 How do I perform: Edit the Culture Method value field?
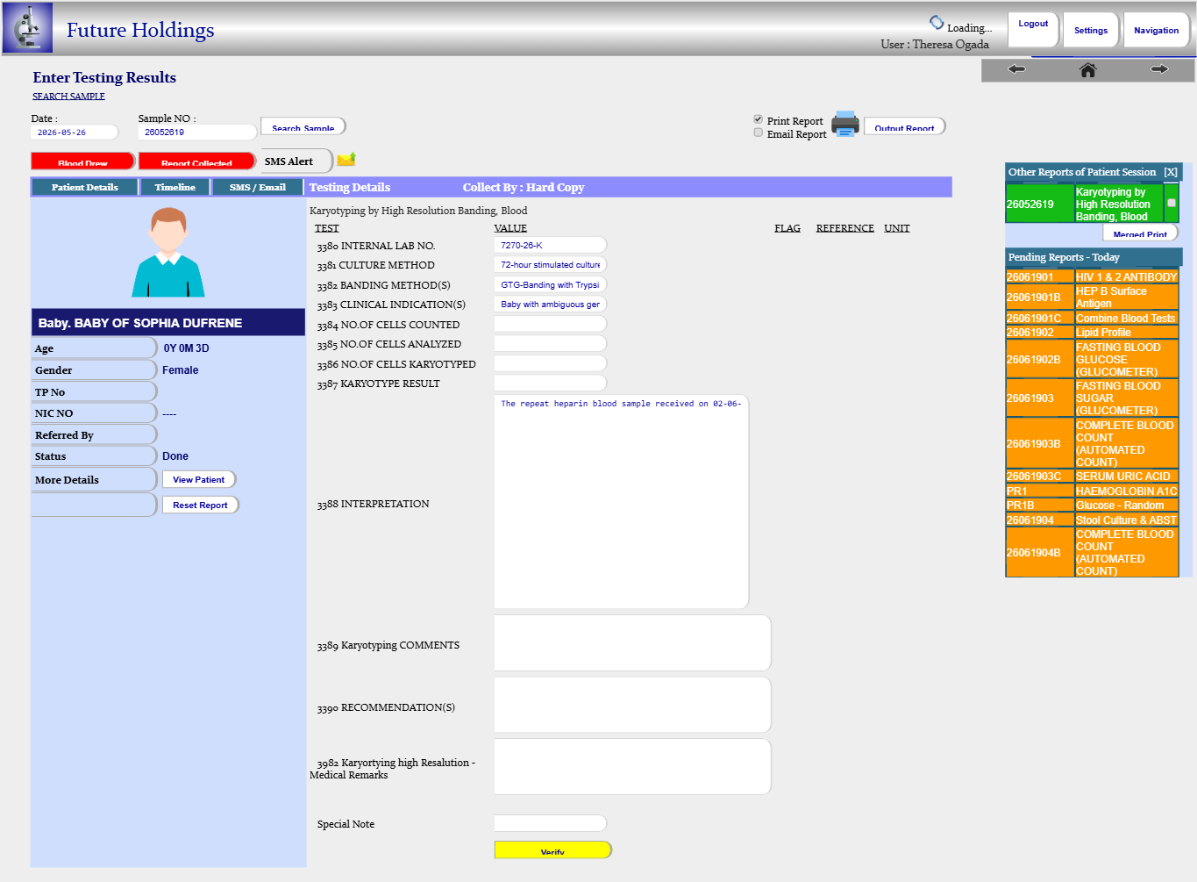[550, 265]
